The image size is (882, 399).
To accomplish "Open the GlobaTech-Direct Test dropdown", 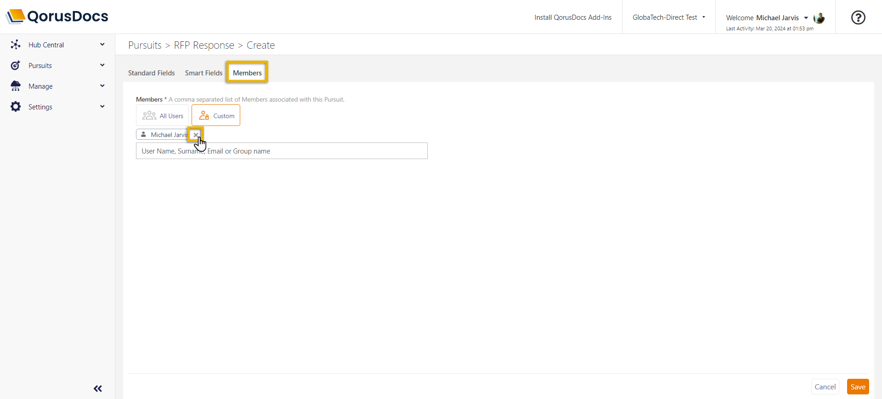I will (668, 17).
